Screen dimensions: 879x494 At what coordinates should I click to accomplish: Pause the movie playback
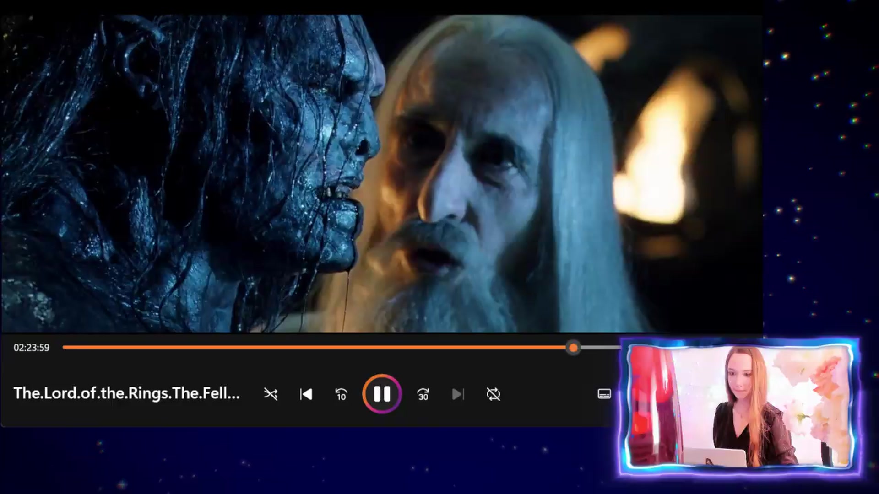382,394
